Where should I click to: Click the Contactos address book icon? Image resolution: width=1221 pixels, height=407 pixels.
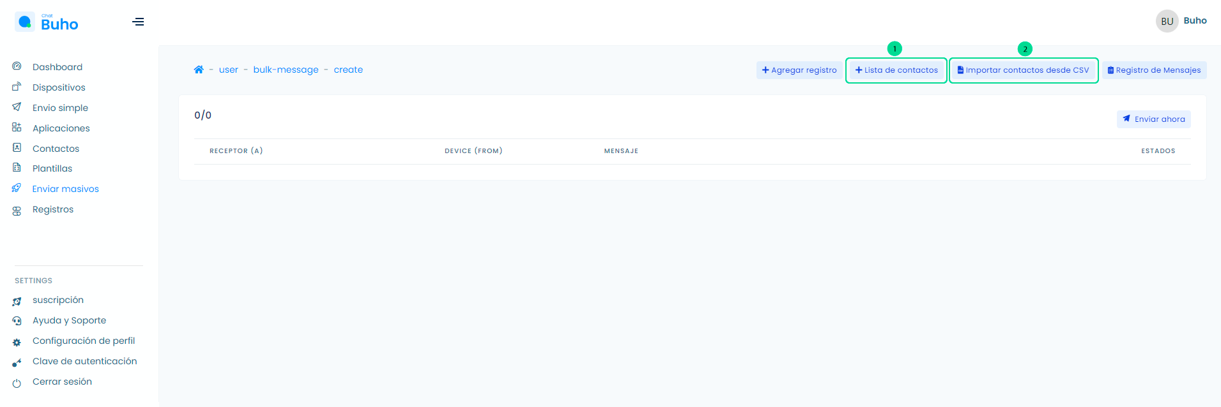(x=17, y=148)
